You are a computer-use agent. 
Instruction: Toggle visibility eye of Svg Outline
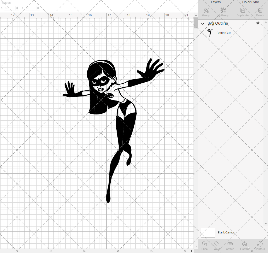pyautogui.click(x=257, y=23)
